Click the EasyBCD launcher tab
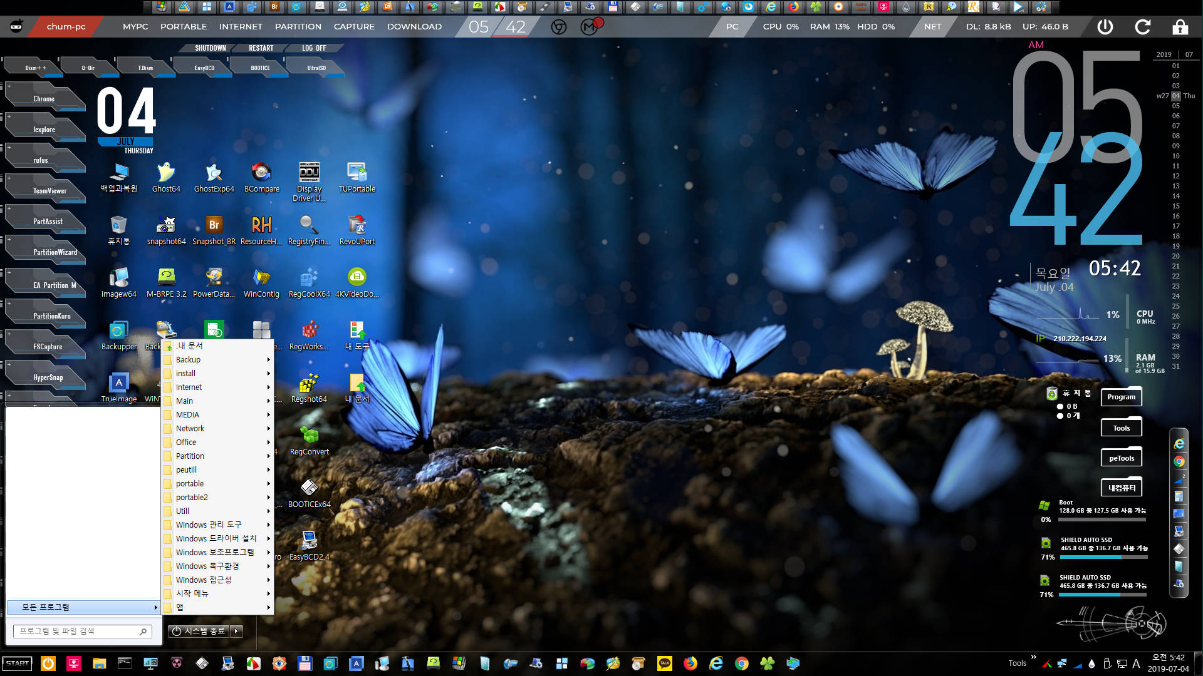The height and width of the screenshot is (676, 1203). point(204,68)
